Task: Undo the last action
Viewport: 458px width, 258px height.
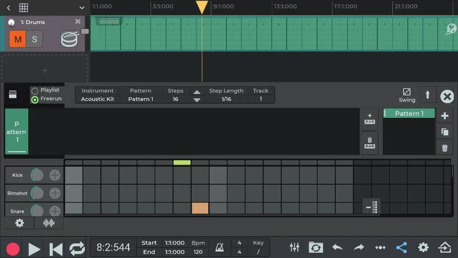Action: point(337,248)
